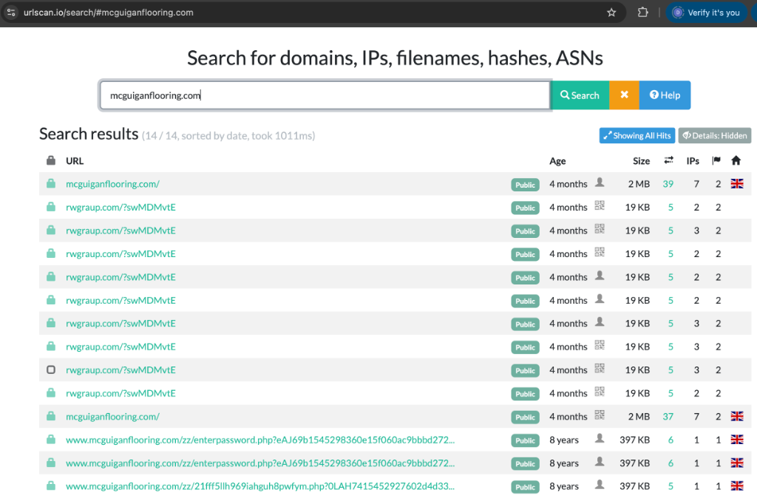Screen dimensions: 757x498
Task: Click the UK flag in the 37-requests row
Action: [737, 417]
